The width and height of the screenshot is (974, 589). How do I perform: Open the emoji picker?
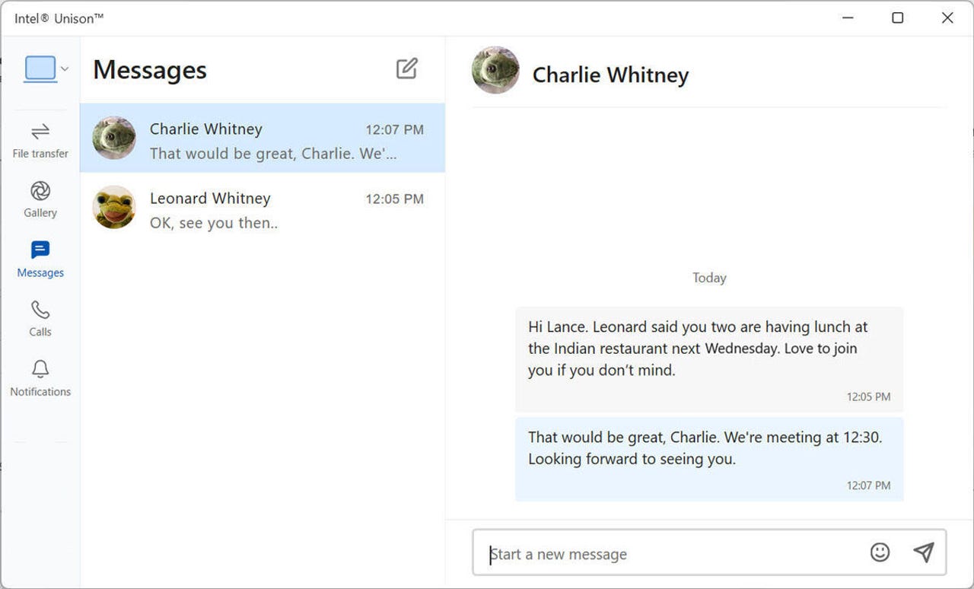pyautogui.click(x=880, y=552)
